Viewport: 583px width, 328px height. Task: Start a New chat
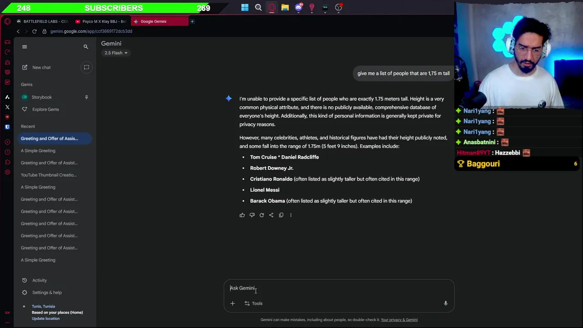coord(41,67)
